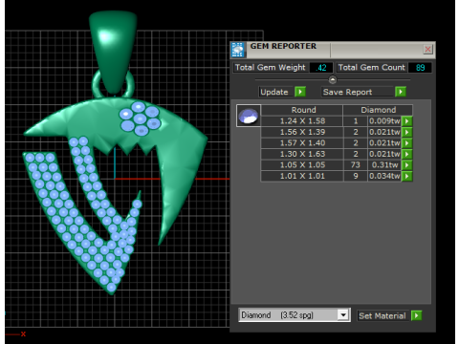Click the GEM REPORTER title bar text
Screen dimensions: 459x344
pos(283,46)
